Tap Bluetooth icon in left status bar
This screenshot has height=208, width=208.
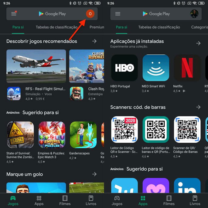point(70,3)
